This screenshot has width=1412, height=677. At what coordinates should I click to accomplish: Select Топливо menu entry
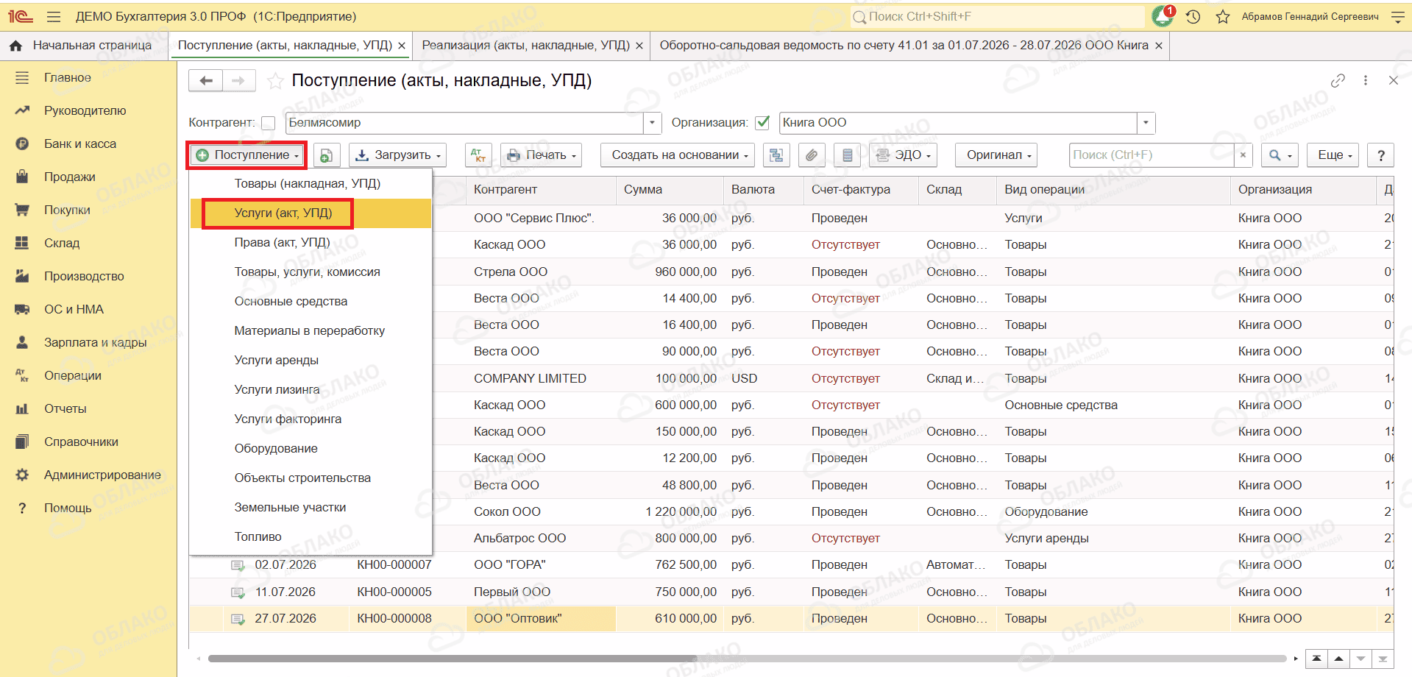(x=311, y=537)
